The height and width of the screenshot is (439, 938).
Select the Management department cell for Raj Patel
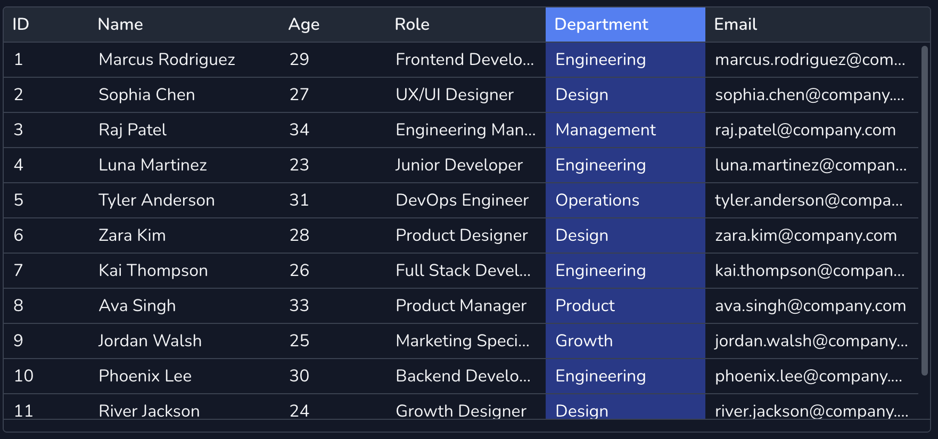(605, 130)
